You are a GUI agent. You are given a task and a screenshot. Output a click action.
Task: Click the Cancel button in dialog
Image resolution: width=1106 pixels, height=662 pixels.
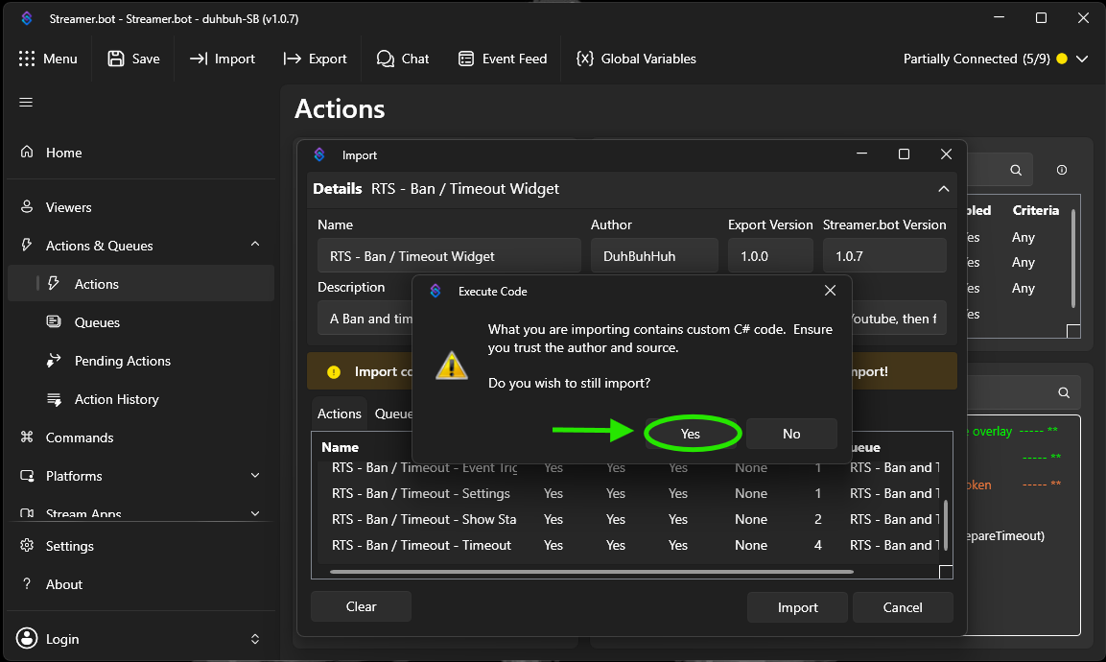[903, 607]
